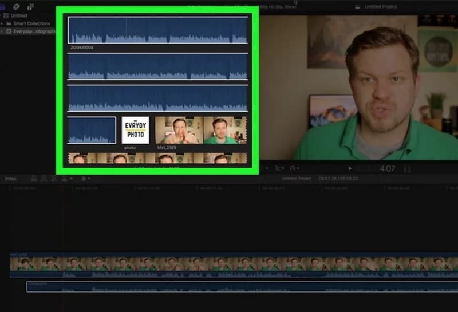The image size is (458, 312).
Task: Open the Everyday photography event
Action: click(x=34, y=31)
